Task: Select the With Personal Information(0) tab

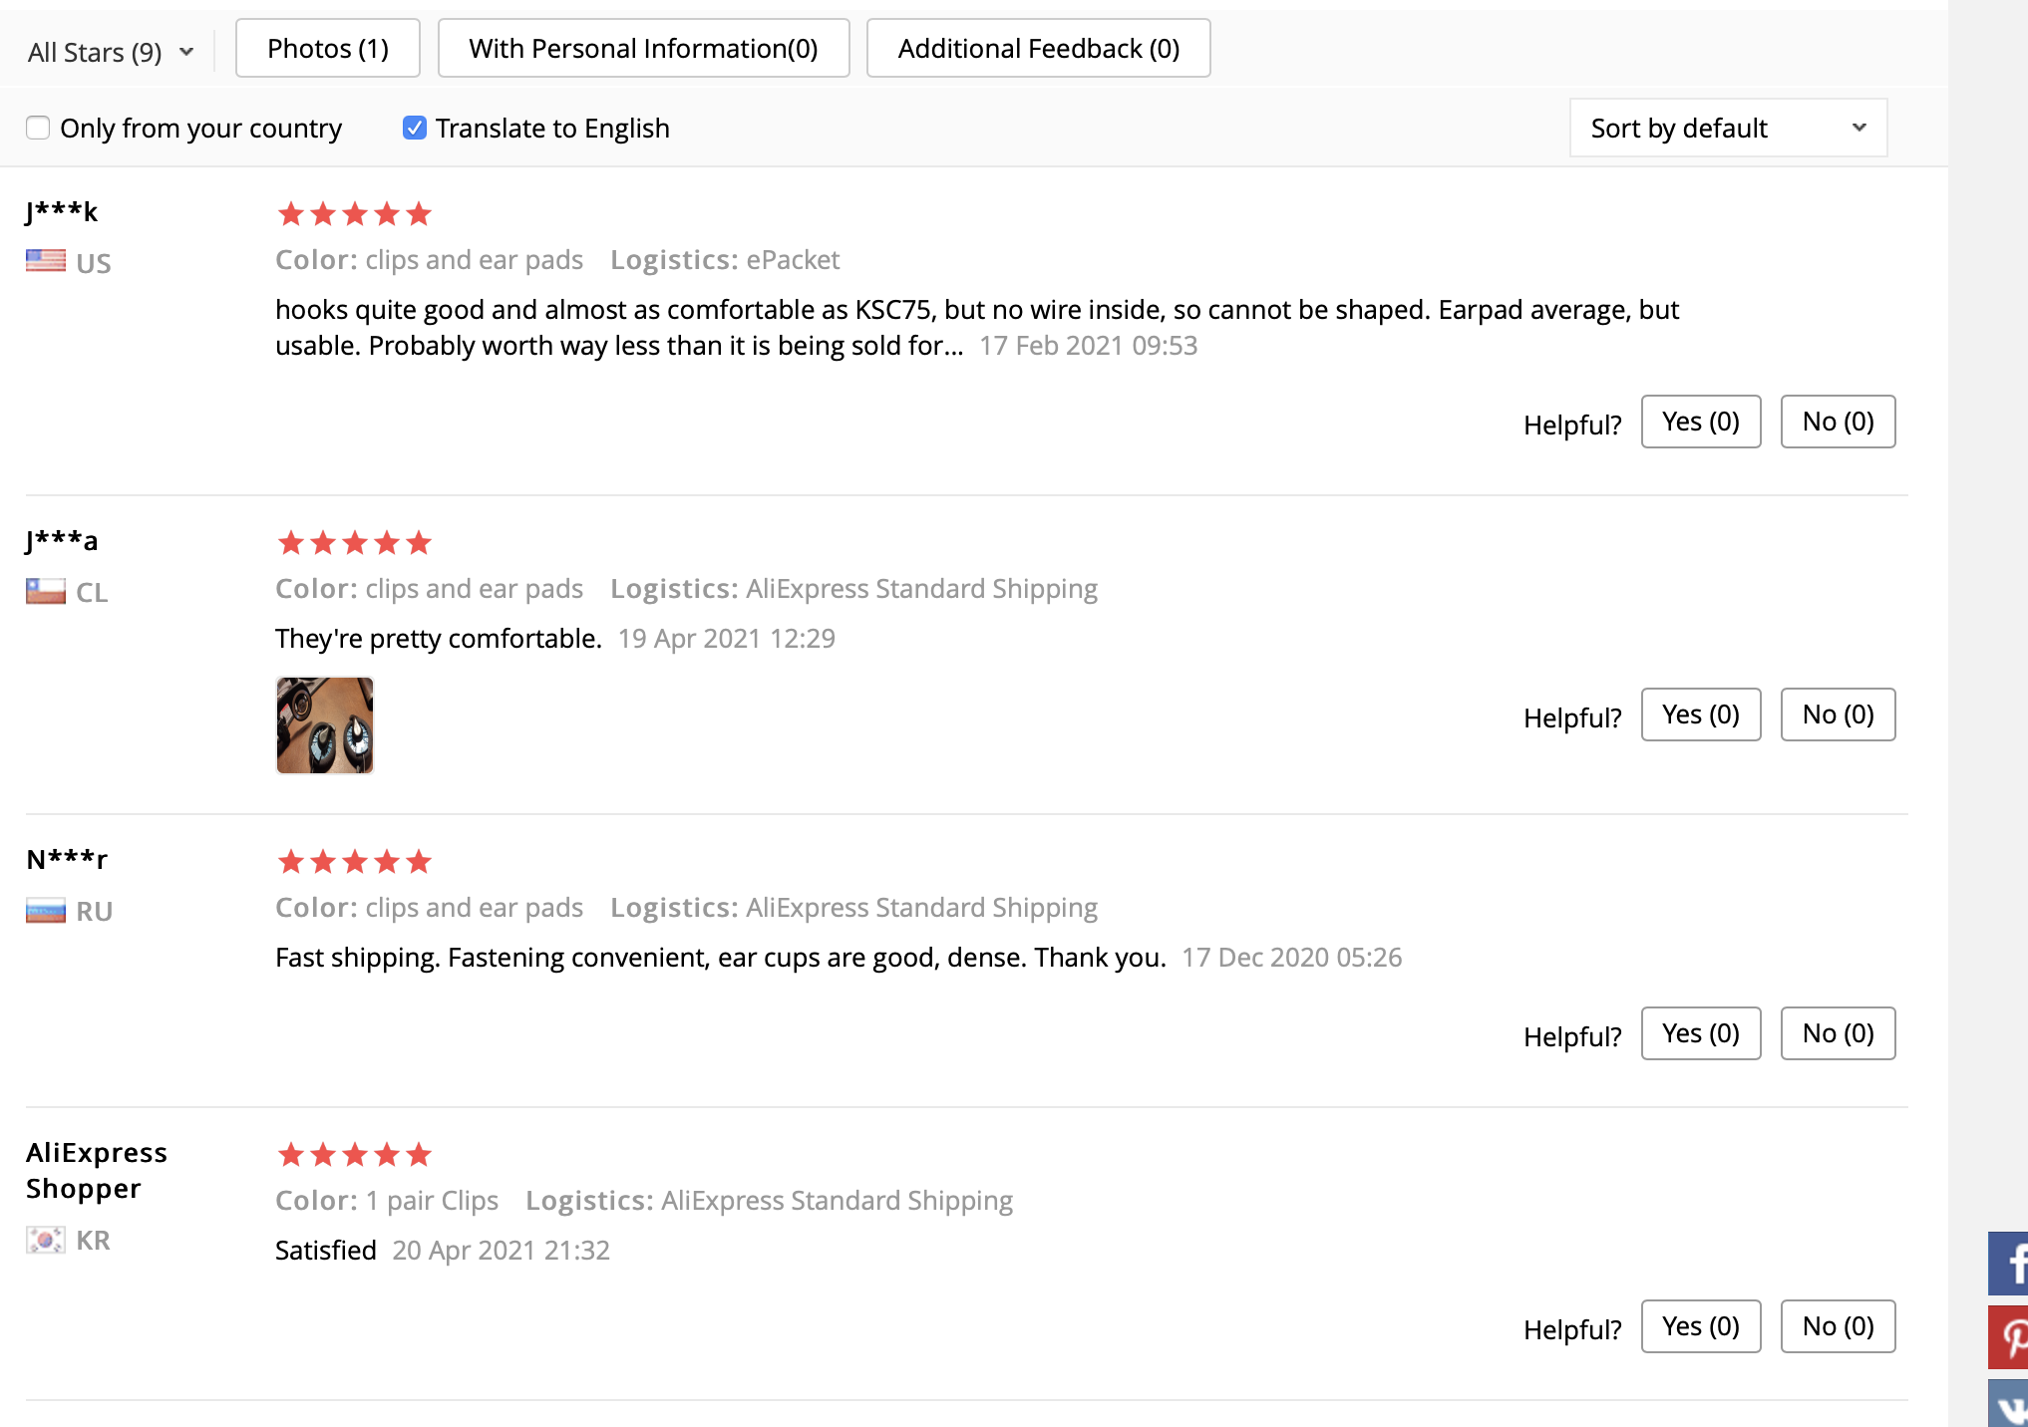Action: (x=643, y=48)
